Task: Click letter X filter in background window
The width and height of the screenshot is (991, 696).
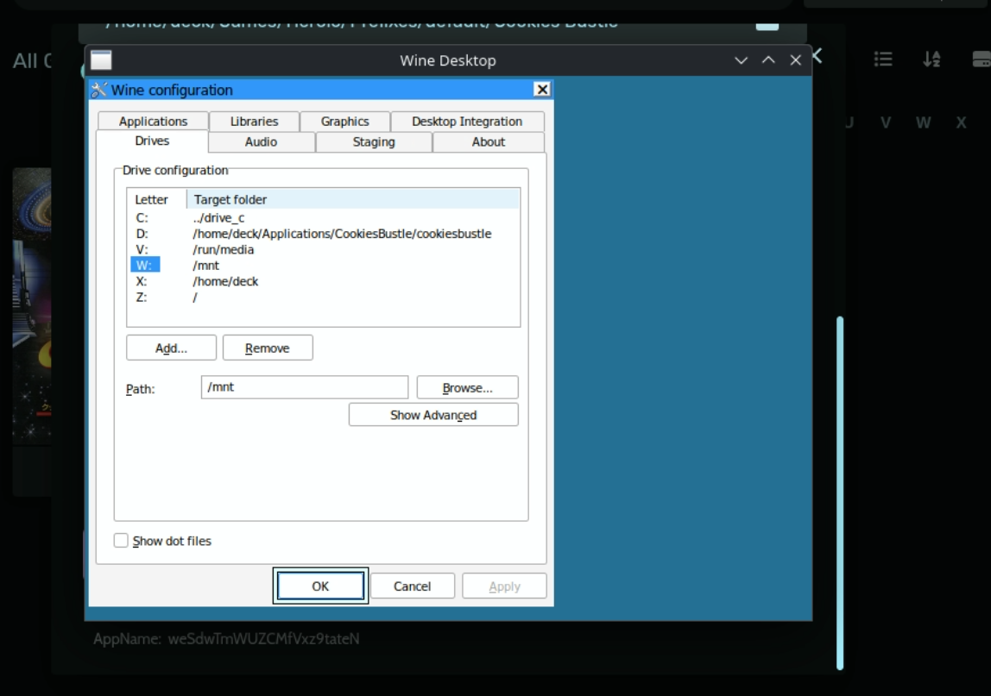Action: [x=962, y=122]
